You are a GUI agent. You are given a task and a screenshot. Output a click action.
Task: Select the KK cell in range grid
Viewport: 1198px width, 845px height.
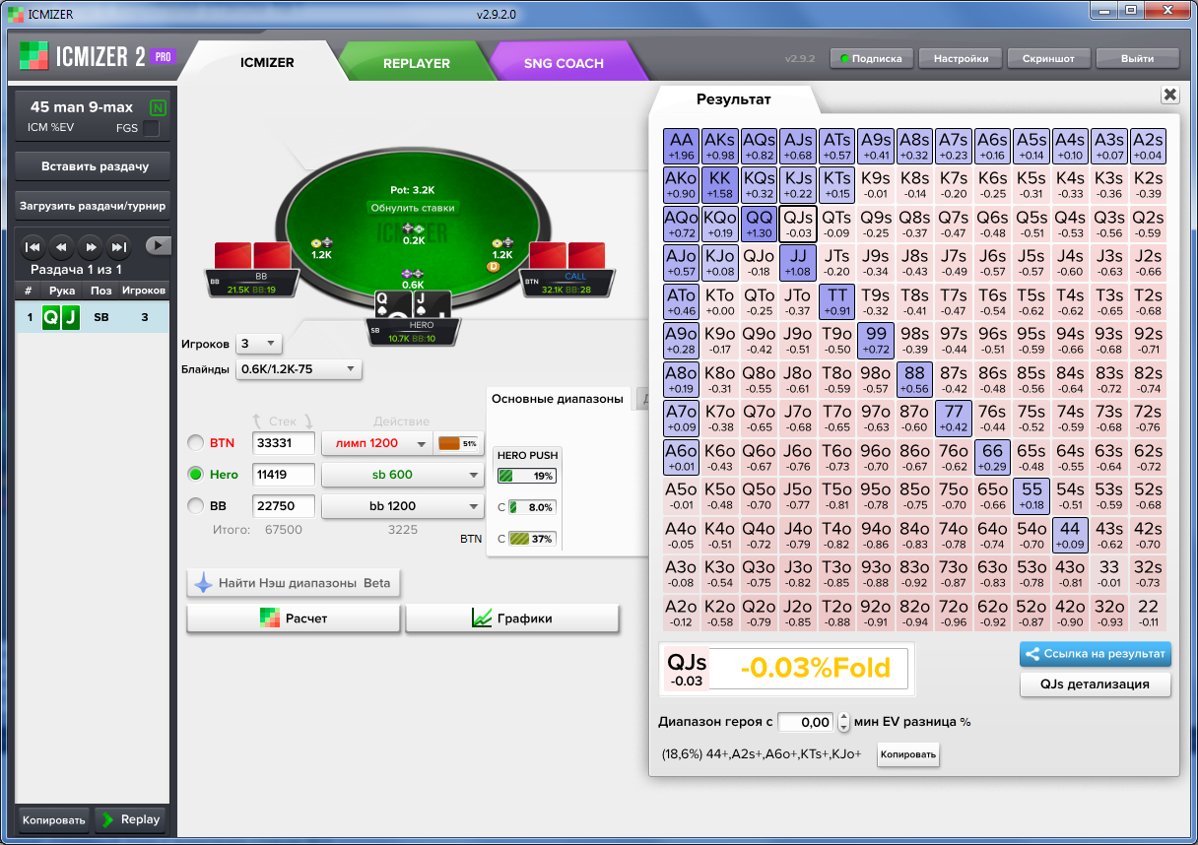720,184
